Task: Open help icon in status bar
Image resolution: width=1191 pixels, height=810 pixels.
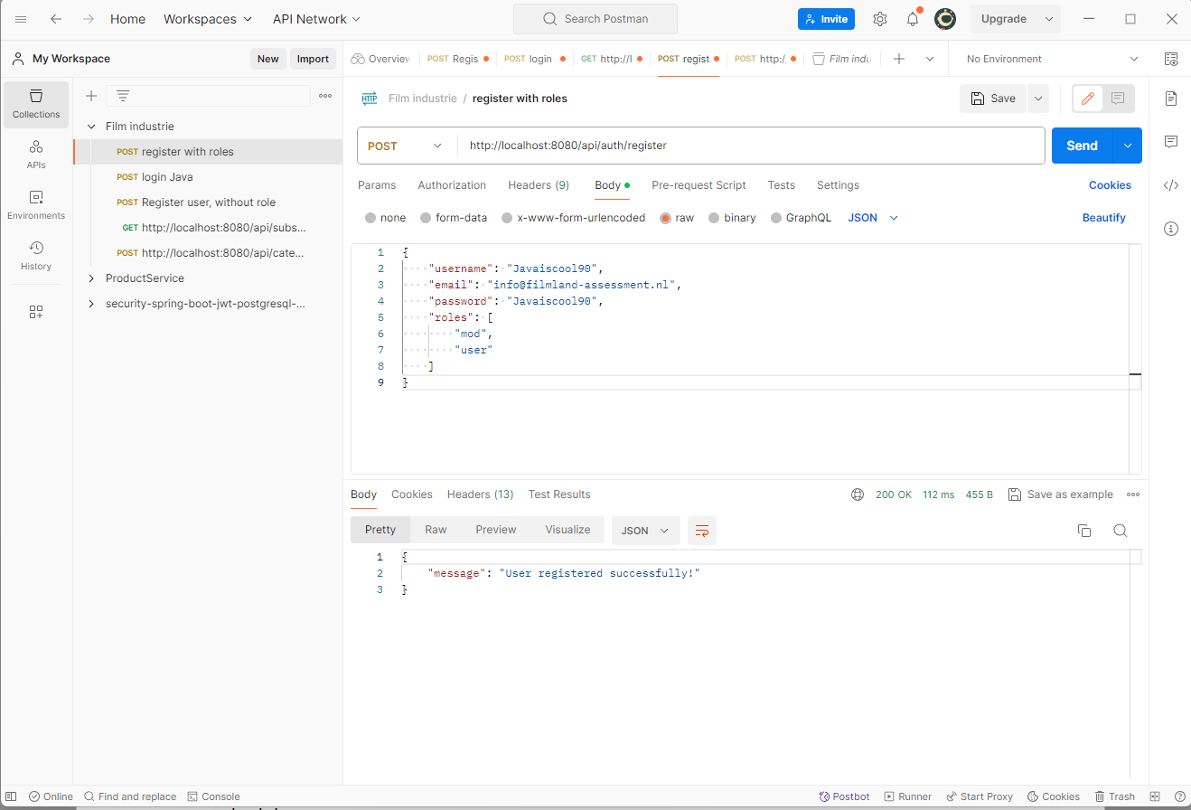Action: point(1180,796)
